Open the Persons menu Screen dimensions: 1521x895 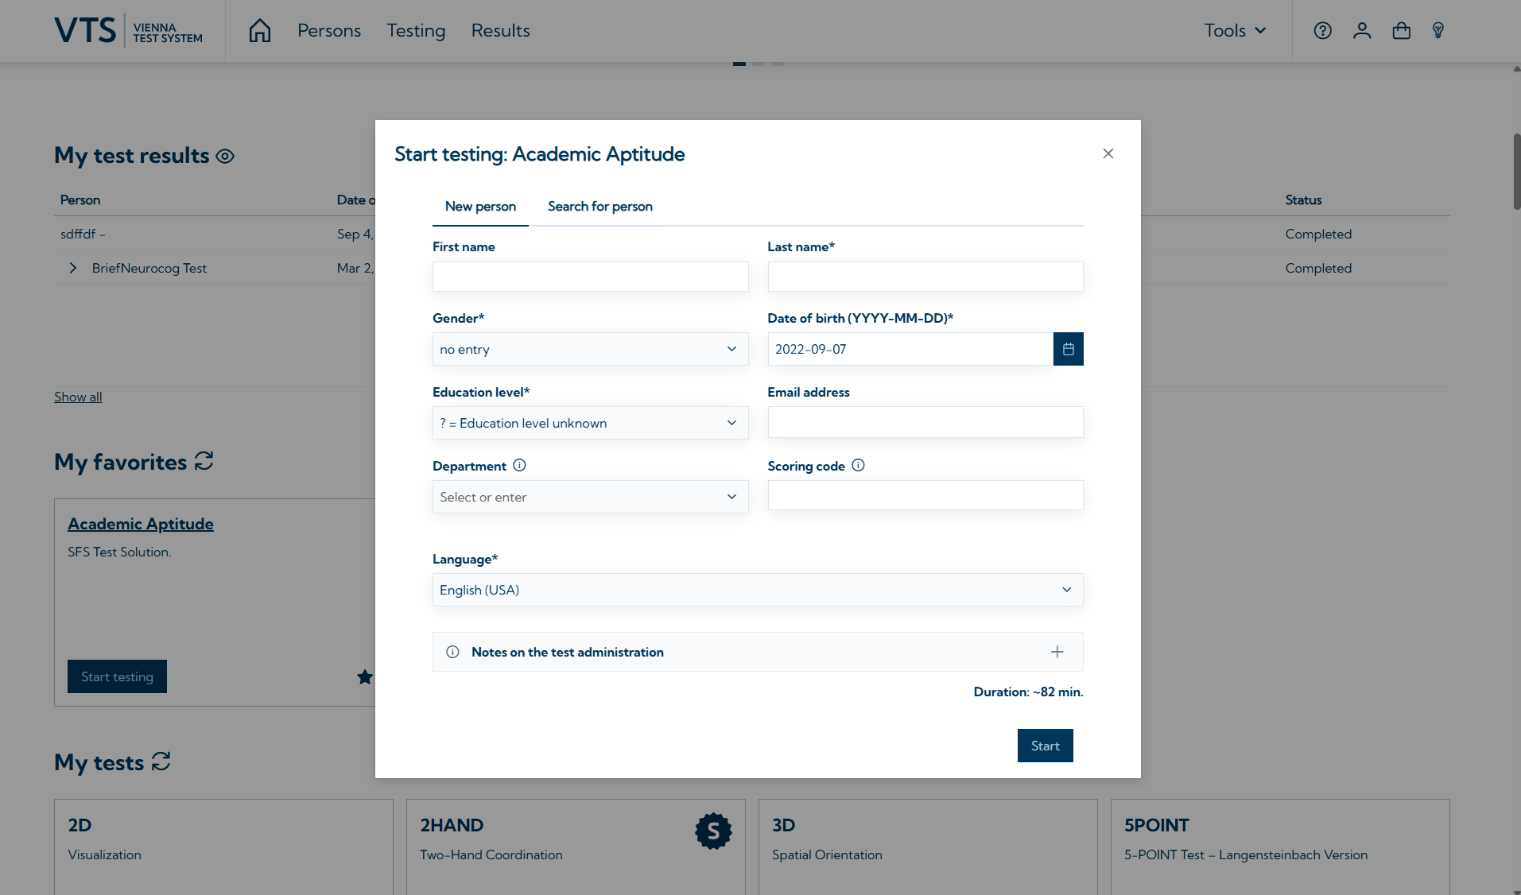(x=329, y=30)
